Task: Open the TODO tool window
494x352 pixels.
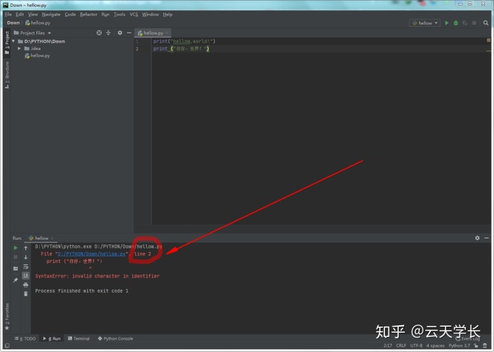Action: [25, 338]
